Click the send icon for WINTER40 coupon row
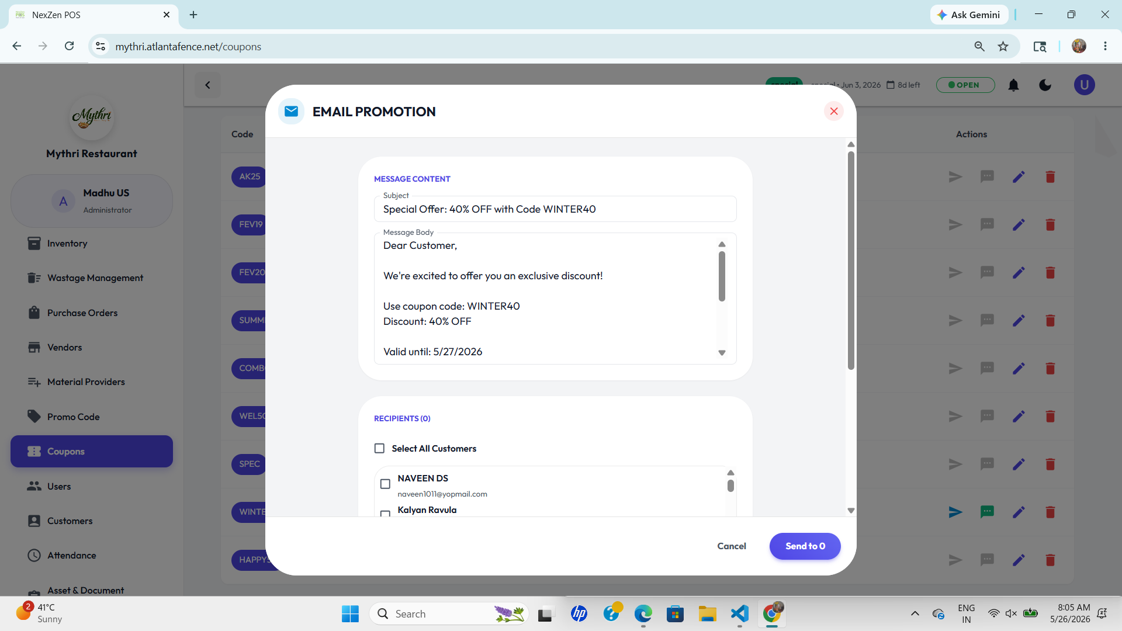The width and height of the screenshot is (1122, 631). [955, 512]
